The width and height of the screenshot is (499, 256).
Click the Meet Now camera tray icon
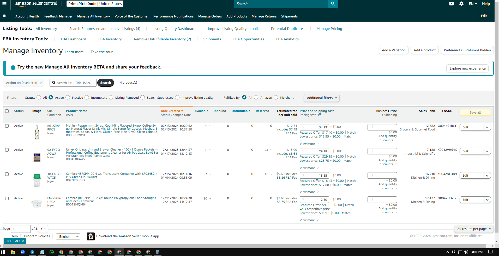[x=454, y=252]
